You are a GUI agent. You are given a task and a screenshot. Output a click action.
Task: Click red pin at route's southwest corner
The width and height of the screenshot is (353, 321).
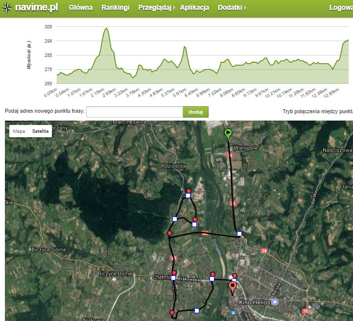(172, 313)
